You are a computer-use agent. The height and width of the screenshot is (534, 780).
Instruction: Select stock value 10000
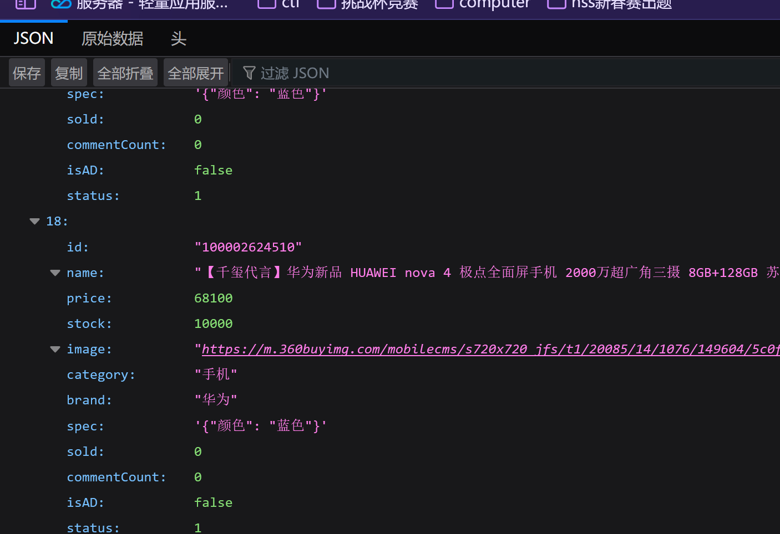point(214,324)
